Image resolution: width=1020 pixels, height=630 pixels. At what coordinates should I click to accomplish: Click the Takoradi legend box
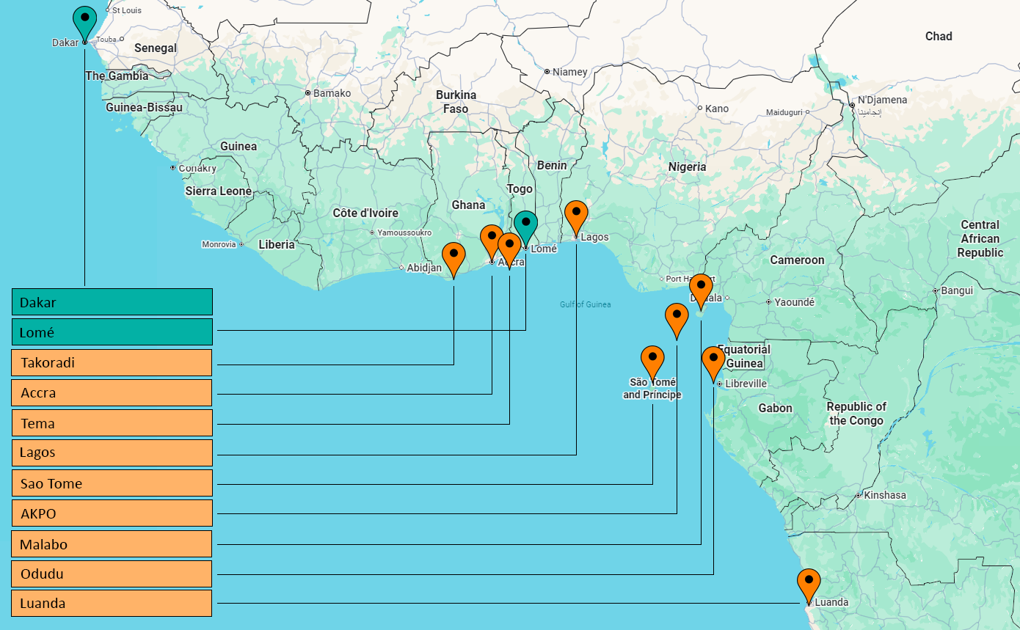coord(112,362)
